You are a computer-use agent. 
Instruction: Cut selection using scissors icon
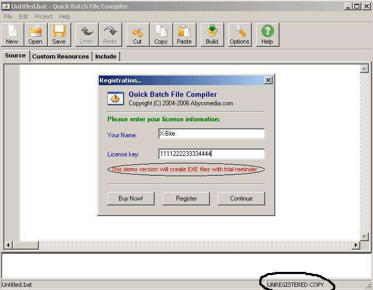click(138, 35)
